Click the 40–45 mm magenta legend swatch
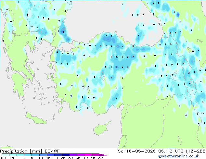 click(88, 155)
